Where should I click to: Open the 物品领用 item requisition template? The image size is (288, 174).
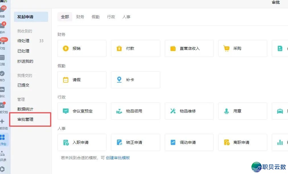135,111
